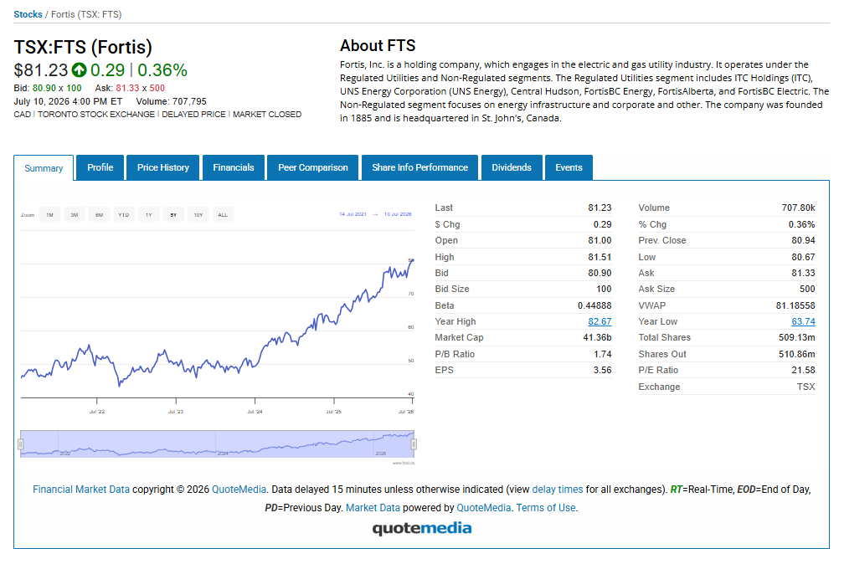Grab the left handle of the chart navigator
844x564 pixels.
coord(20,444)
